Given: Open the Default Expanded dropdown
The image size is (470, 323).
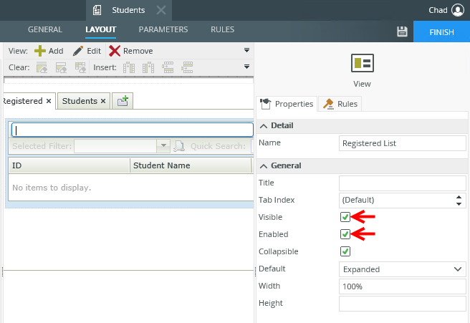Looking at the screenshot, I should 402,269.
